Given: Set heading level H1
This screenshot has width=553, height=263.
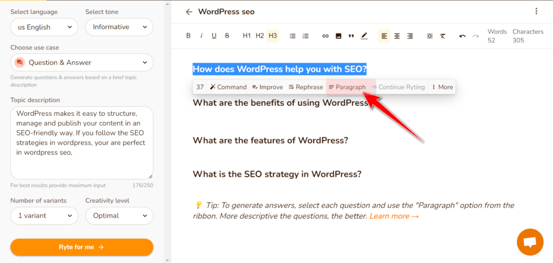Looking at the screenshot, I should coord(247,36).
